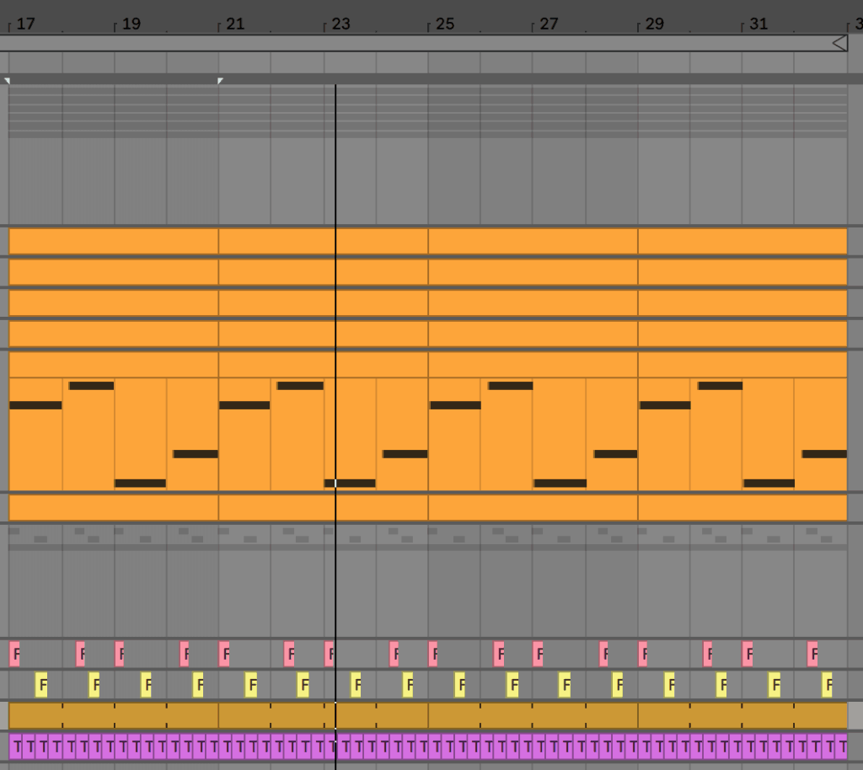The width and height of the screenshot is (863, 770).
Task: Click the MIDI note in bar 17 of expanded track
Action: click(x=35, y=405)
